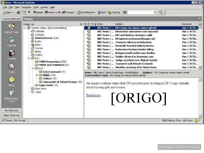Click the New mail message button
This screenshot has width=204, height=153.
[x=8, y=12]
